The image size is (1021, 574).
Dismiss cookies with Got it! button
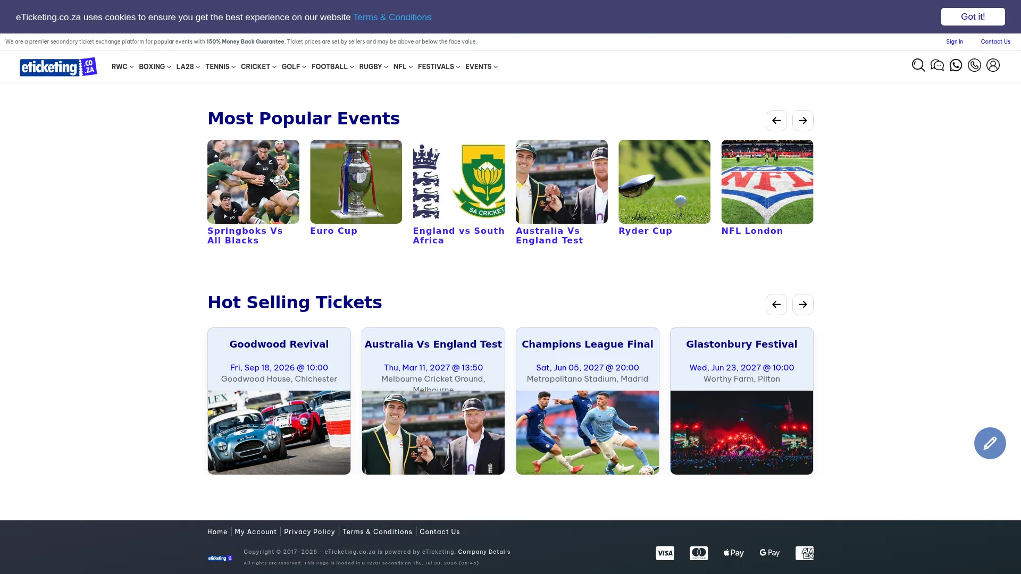[x=973, y=16]
